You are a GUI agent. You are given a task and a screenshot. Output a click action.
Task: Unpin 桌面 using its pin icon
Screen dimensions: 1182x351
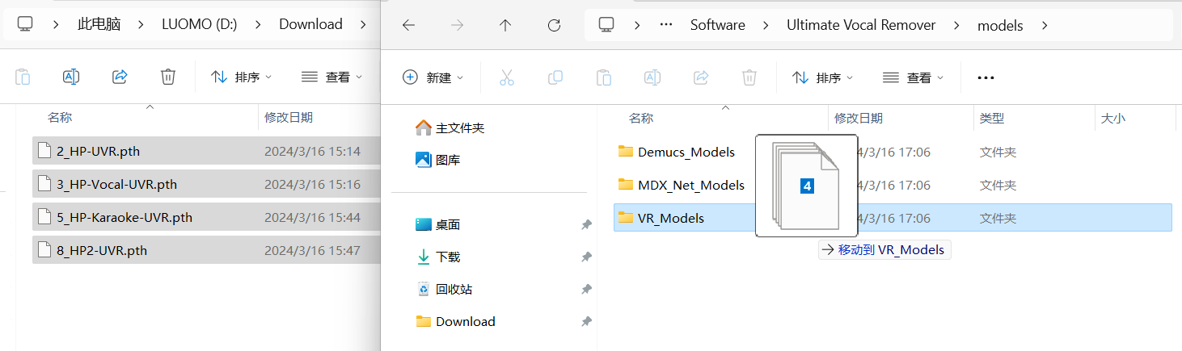pos(586,225)
